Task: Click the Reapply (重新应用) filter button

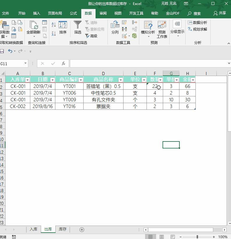Action: tap(95, 29)
